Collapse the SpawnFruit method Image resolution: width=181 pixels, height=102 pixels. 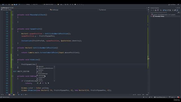point(12,29)
